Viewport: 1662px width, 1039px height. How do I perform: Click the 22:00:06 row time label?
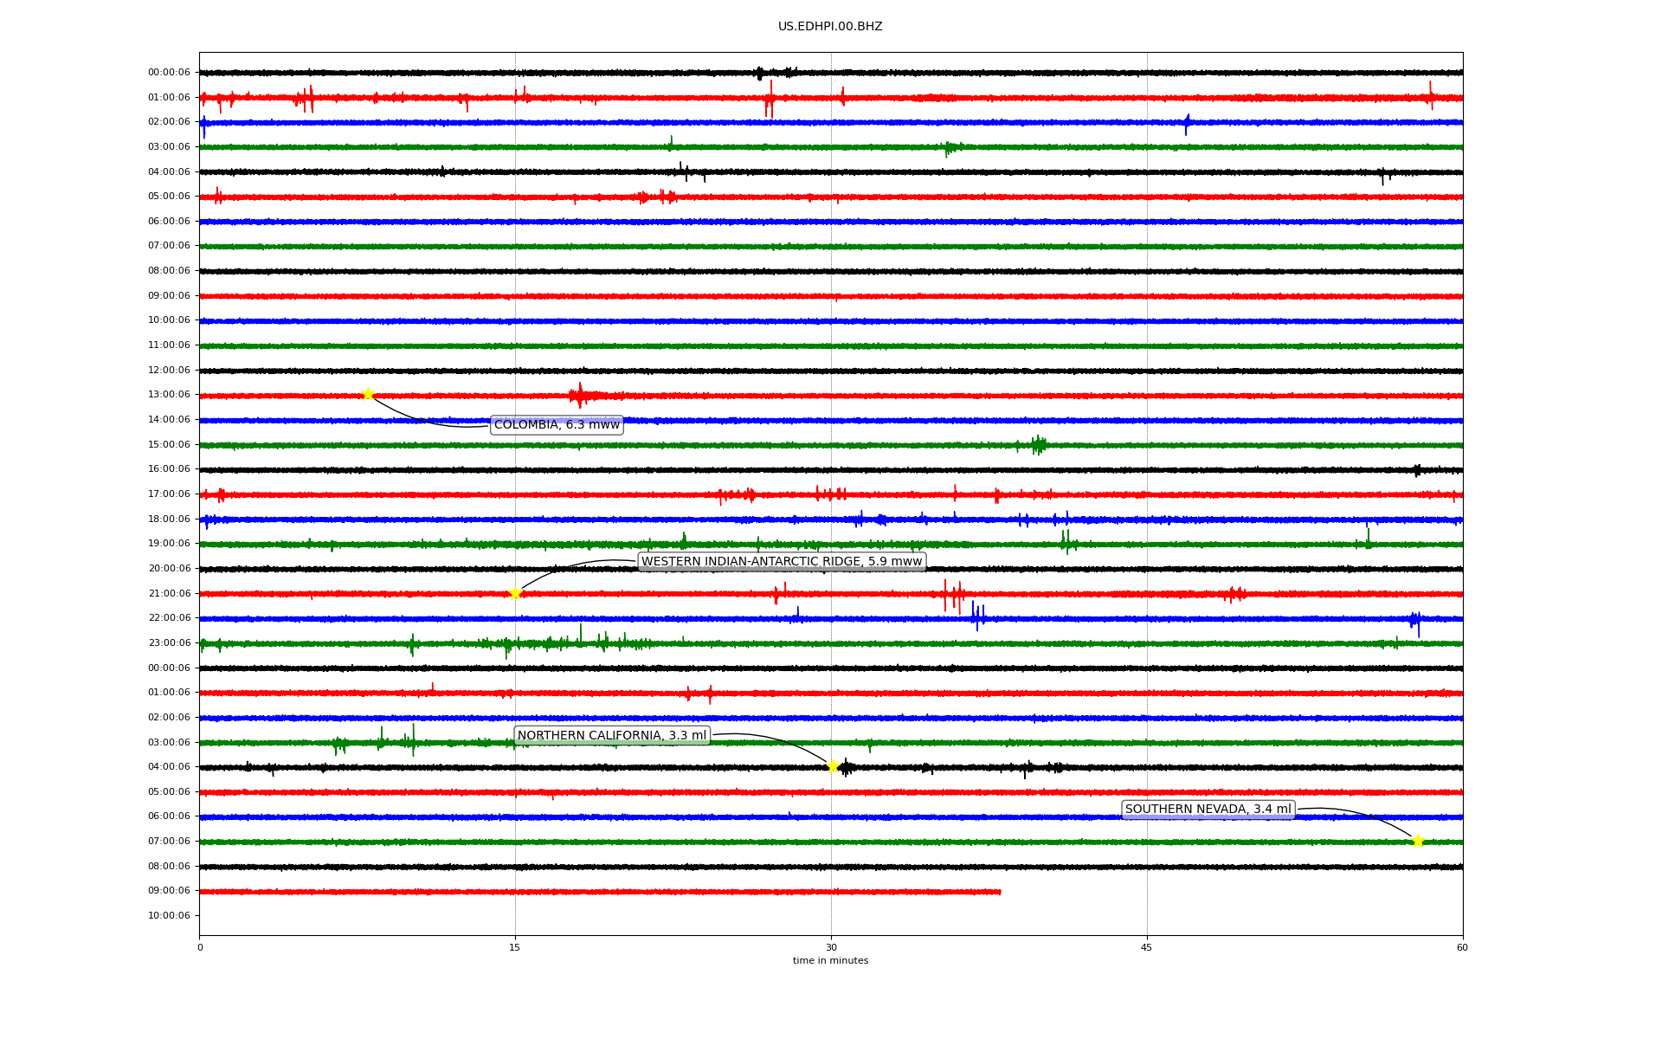click(169, 618)
